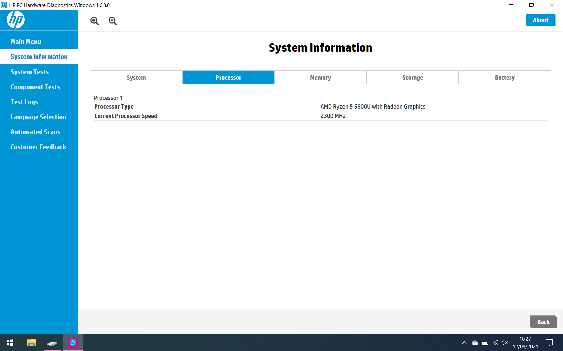Click the 2300 MHz value
The width and height of the screenshot is (563, 351).
333,116
